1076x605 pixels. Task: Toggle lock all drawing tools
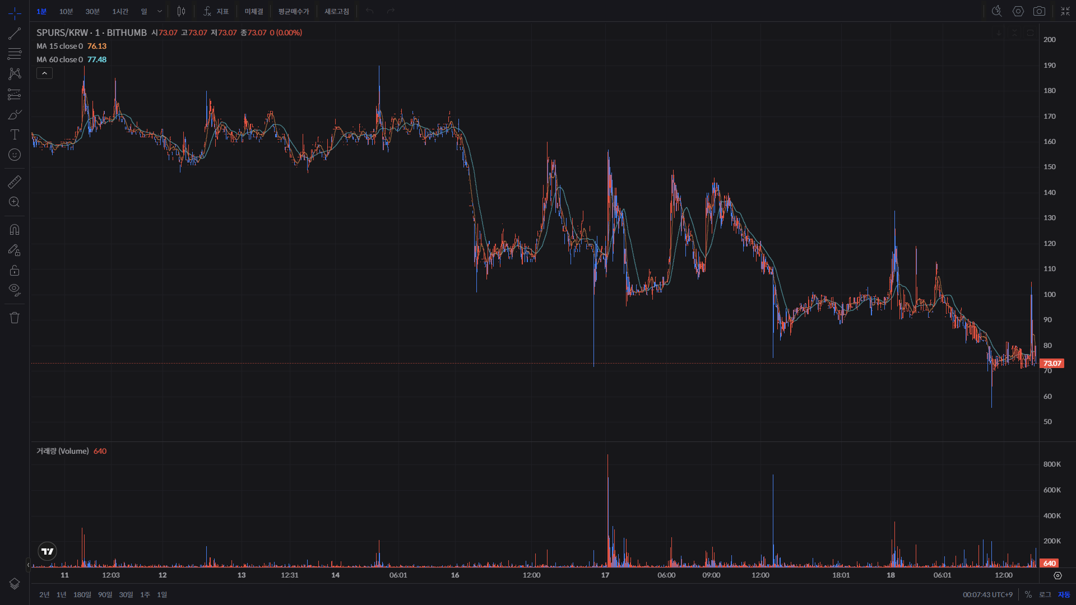[15, 270]
